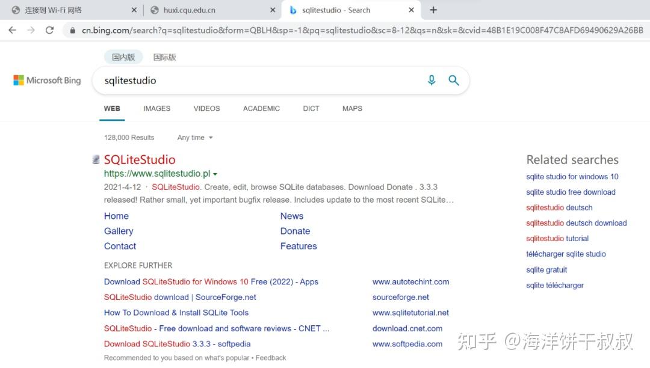Image resolution: width=650 pixels, height=368 pixels.
Task: Click the Donate link under the result
Action: click(x=295, y=231)
